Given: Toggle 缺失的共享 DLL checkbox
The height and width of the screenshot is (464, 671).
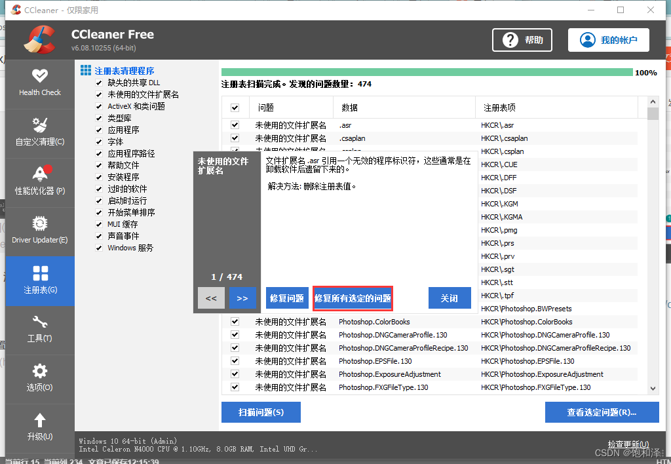Looking at the screenshot, I should click(x=99, y=83).
